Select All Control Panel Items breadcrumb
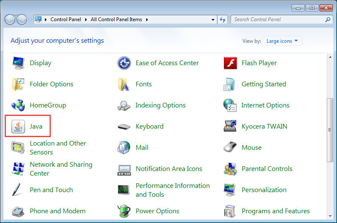 click(117, 19)
